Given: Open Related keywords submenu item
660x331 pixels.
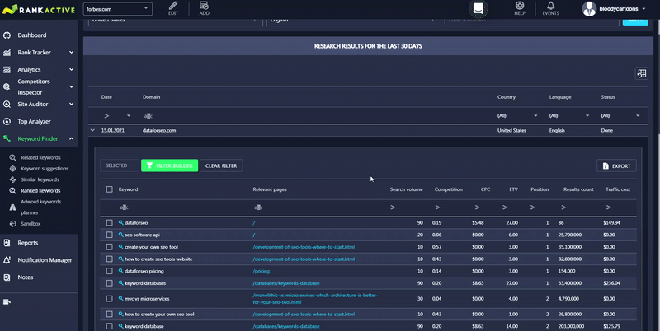Looking at the screenshot, I should pos(40,157).
